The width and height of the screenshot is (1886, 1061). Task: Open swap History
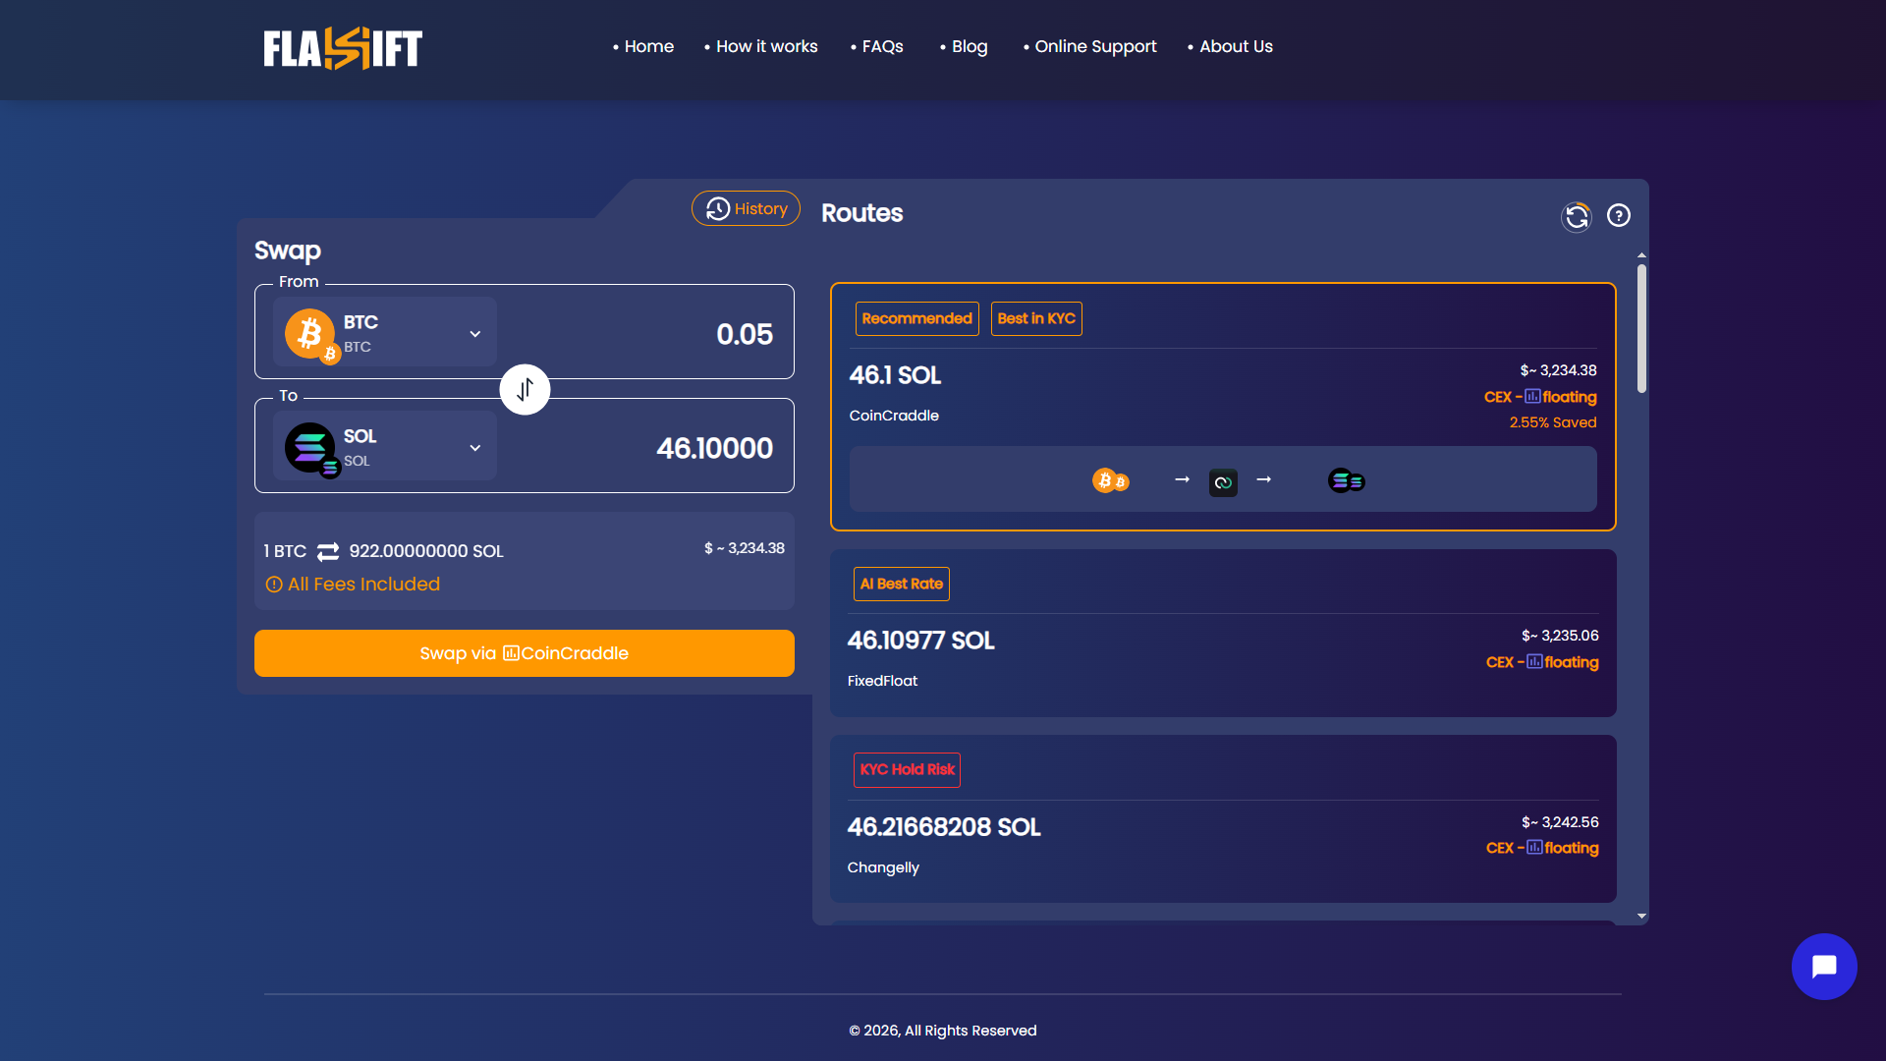[x=746, y=208]
